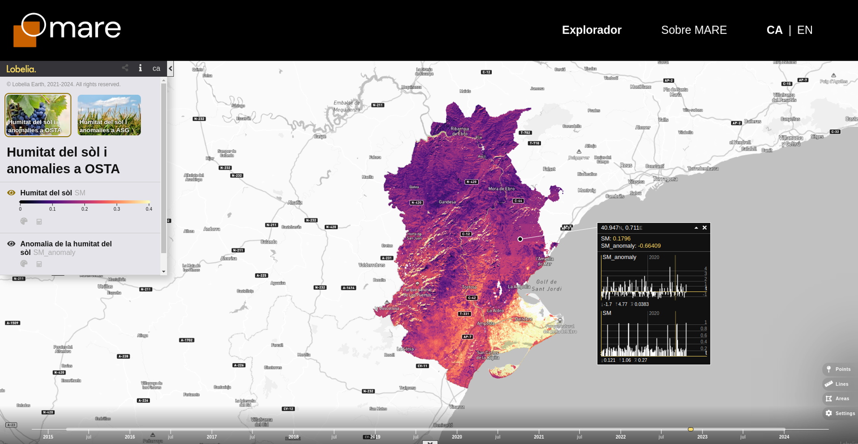This screenshot has height=444, width=858.
Task: Jump timeline to 2022 label
Action: coord(621,437)
